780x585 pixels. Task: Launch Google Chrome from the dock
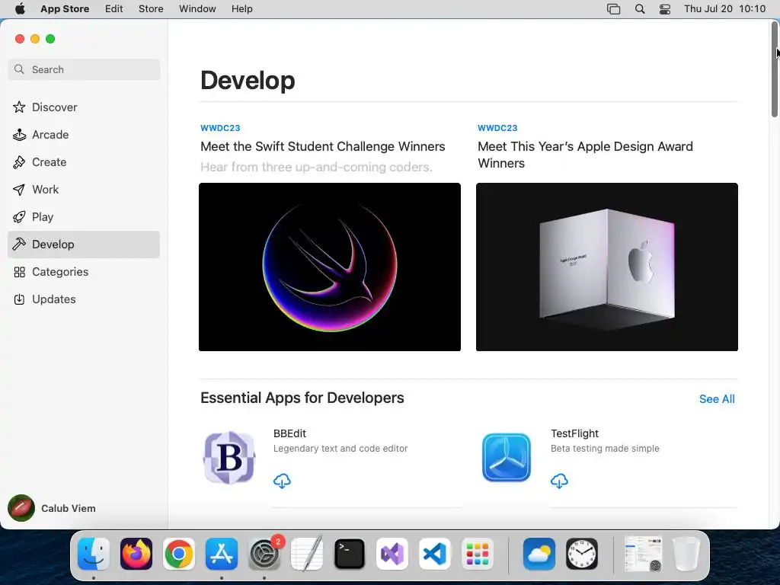pos(179,554)
